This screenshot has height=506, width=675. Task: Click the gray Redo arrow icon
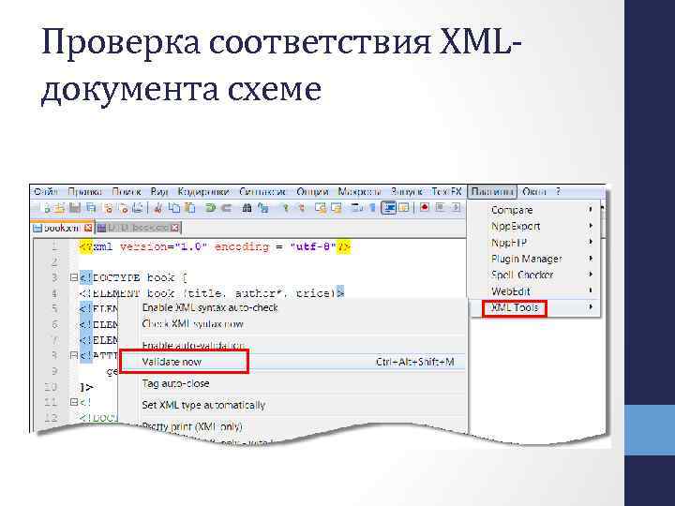(227, 208)
